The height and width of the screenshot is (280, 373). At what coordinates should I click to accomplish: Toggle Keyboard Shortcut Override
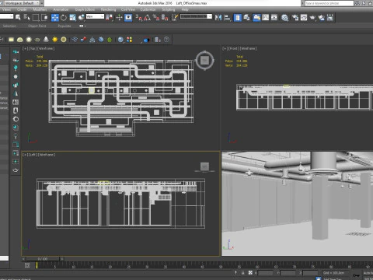click(128, 17)
